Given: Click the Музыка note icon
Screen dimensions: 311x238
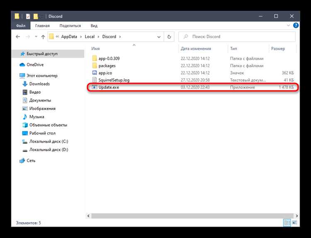Looking at the screenshot, I should coord(25,117).
